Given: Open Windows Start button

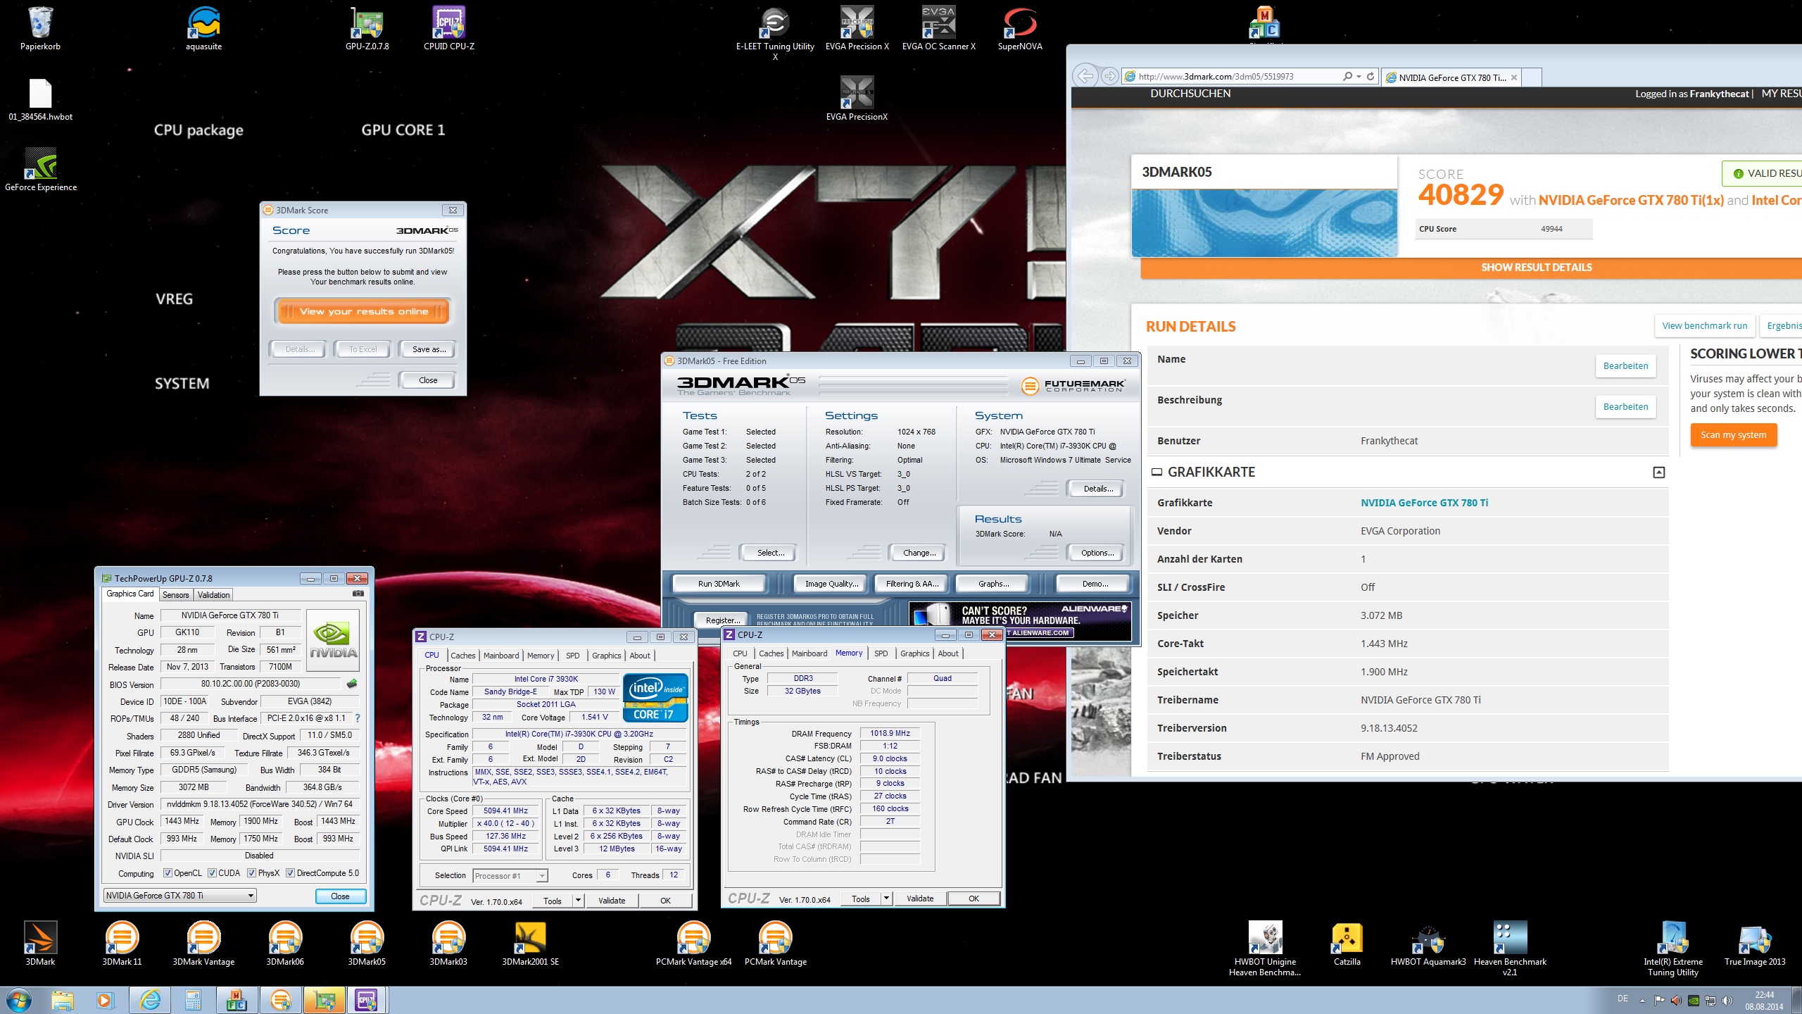Looking at the screenshot, I should (19, 1000).
